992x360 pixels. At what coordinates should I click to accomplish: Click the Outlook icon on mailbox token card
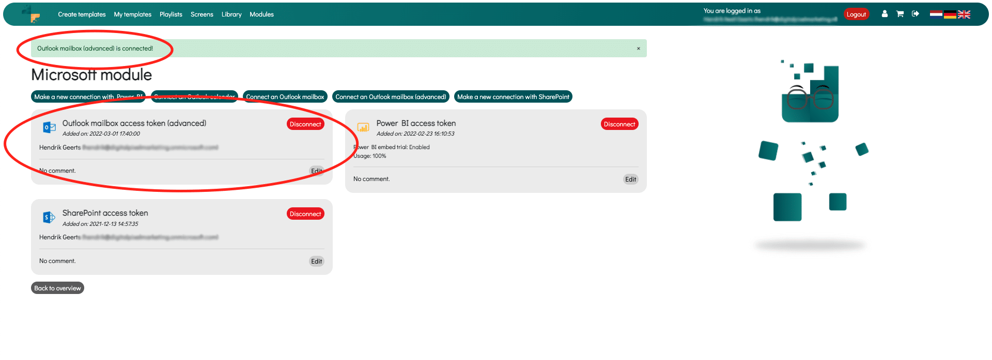(50, 127)
